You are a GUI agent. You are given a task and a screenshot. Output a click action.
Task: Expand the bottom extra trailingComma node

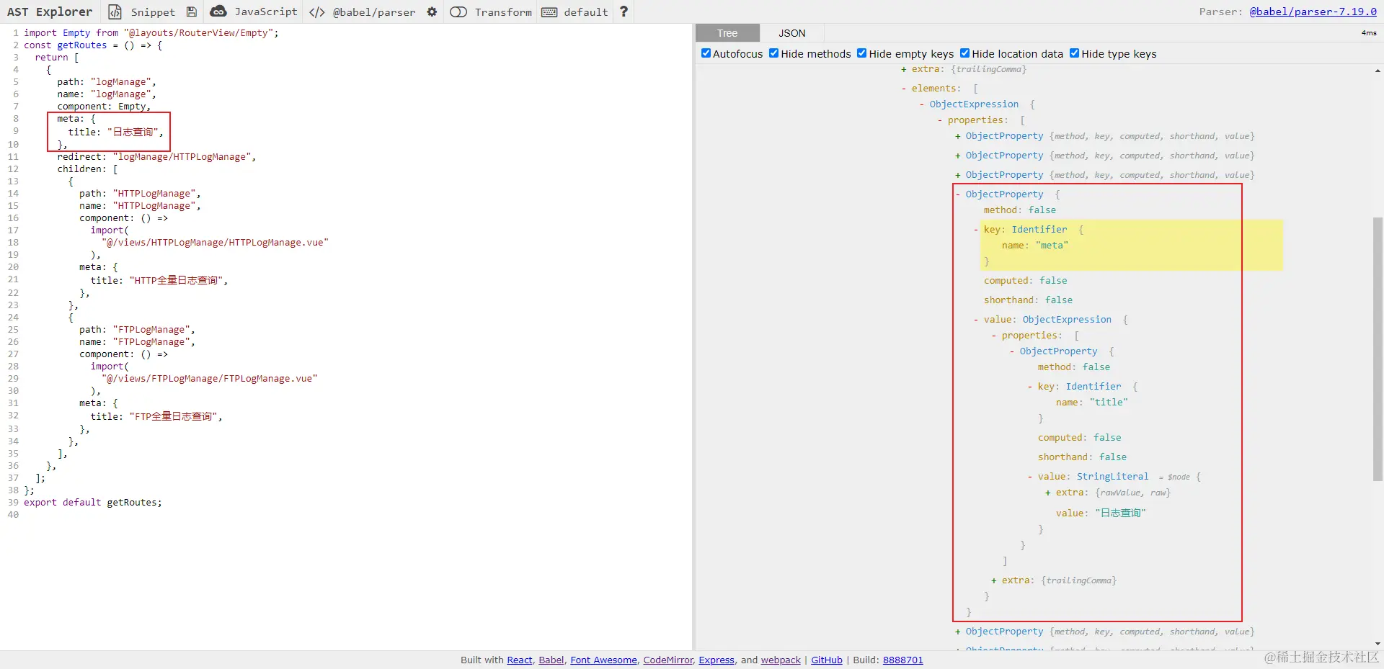click(994, 580)
